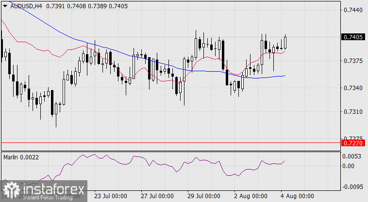Click the 0.7375 price axis label
Viewport: 368px width, 202px height.
(352, 61)
